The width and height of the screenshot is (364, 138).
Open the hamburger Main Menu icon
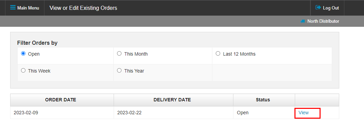click(x=13, y=8)
